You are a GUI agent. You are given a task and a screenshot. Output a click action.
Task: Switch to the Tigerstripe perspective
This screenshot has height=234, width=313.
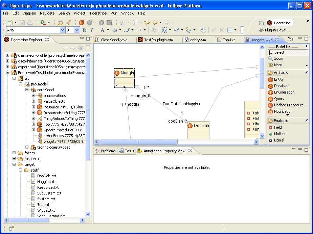pyautogui.click(x=280, y=23)
